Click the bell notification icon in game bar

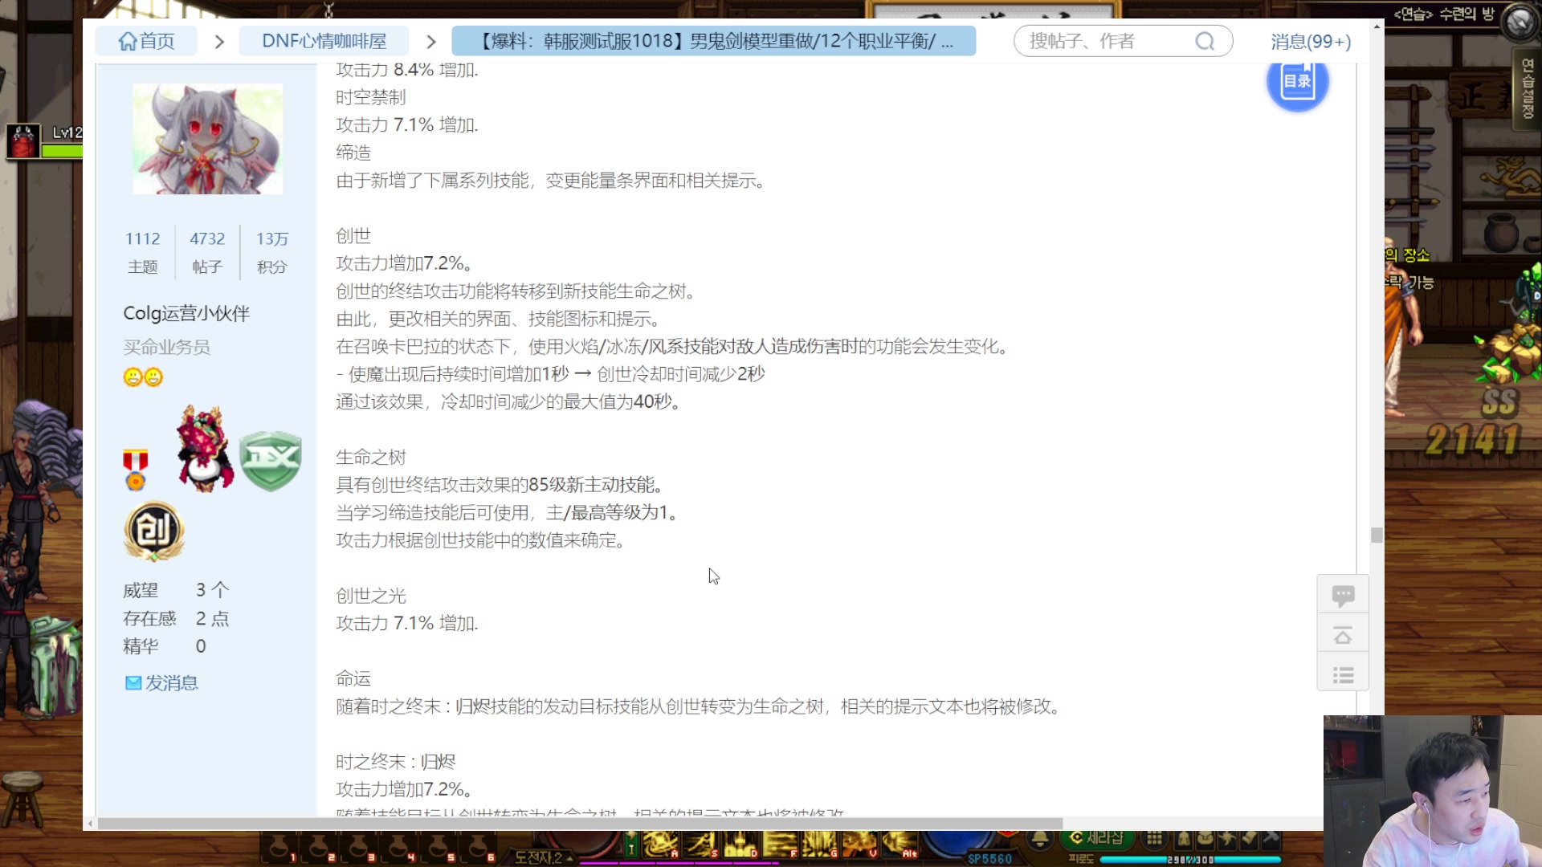[1039, 840]
